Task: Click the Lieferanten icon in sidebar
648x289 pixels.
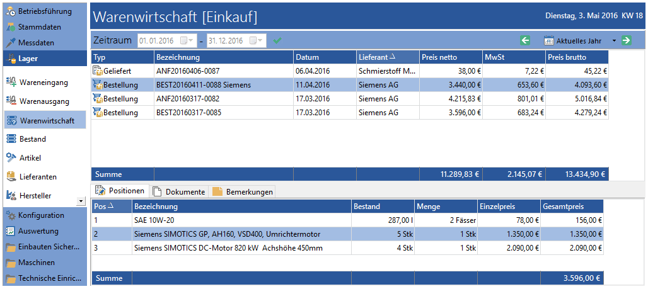Action: (x=11, y=177)
